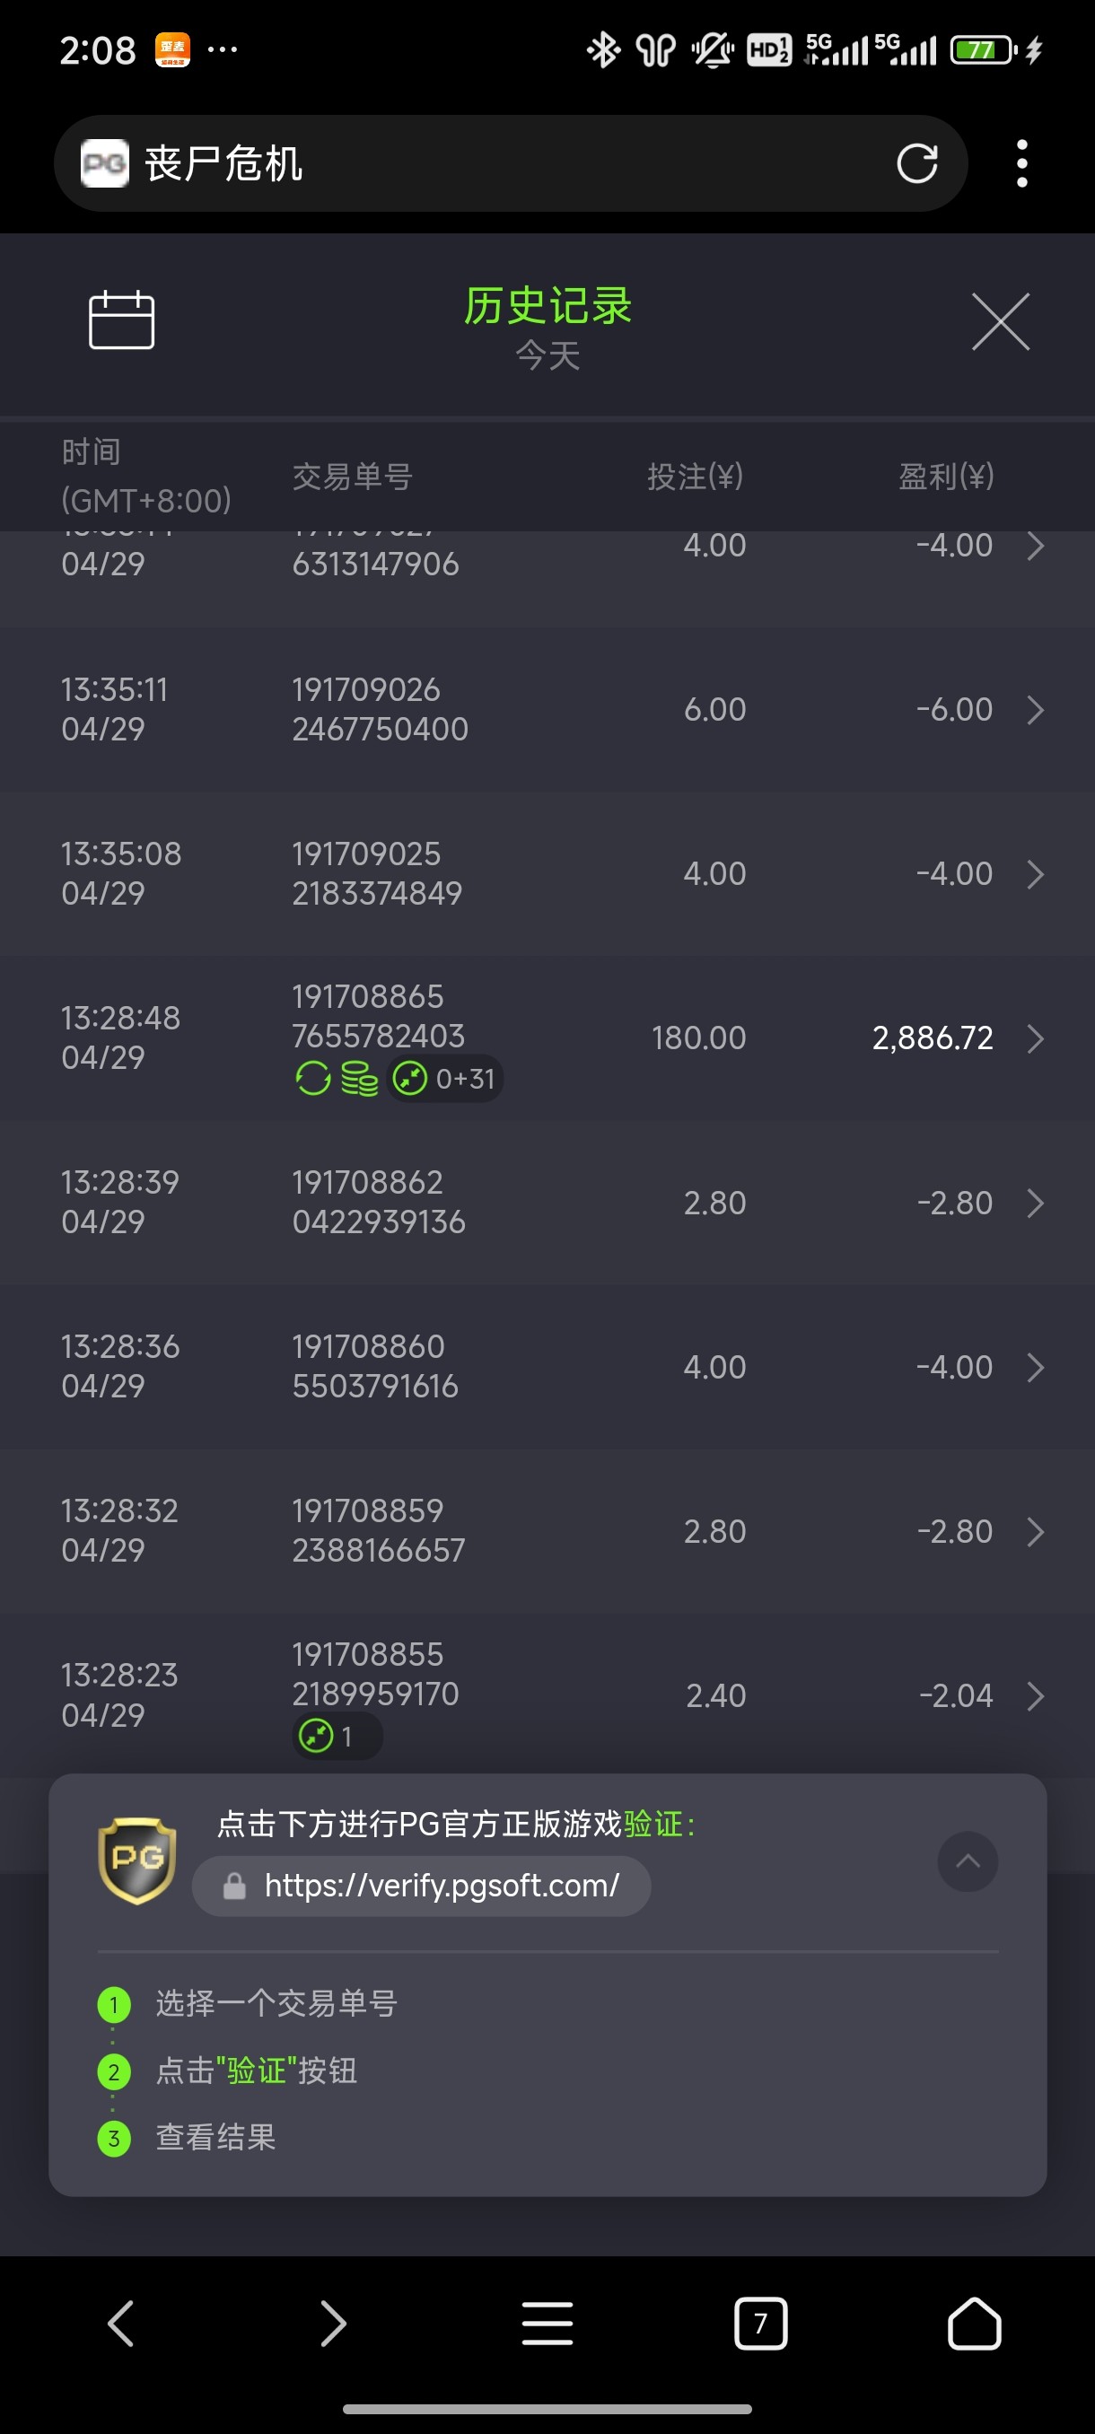Tap the free spins 0+31 badge
The height and width of the screenshot is (2434, 1095).
(445, 1078)
